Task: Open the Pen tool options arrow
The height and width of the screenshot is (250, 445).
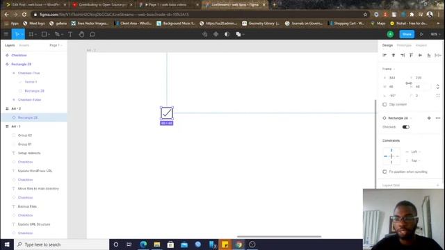Action: (62, 35)
